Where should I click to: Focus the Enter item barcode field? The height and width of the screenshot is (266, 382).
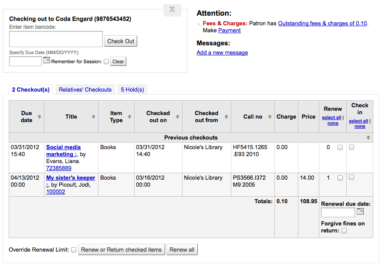click(x=56, y=39)
